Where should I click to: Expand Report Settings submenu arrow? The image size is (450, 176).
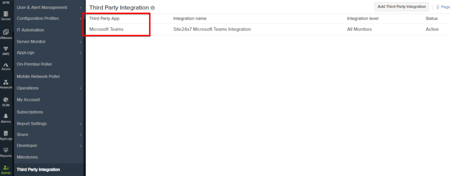point(81,124)
